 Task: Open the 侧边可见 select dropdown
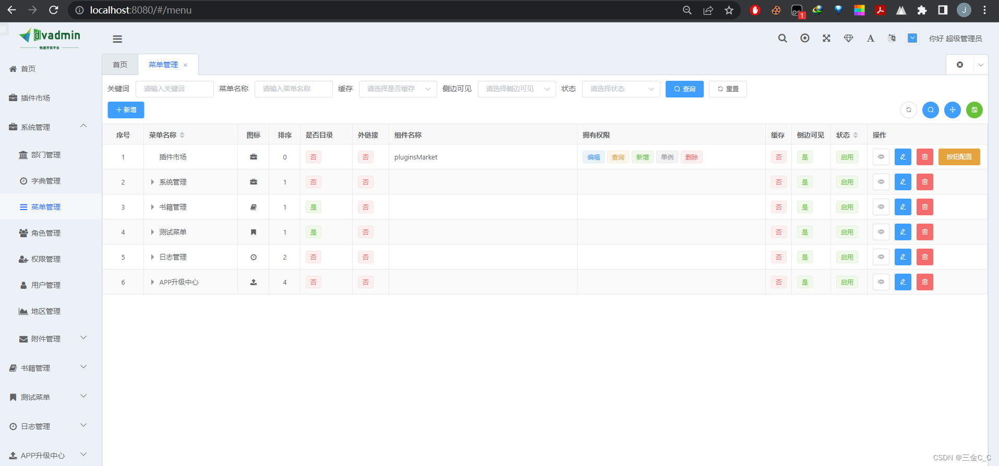point(517,89)
